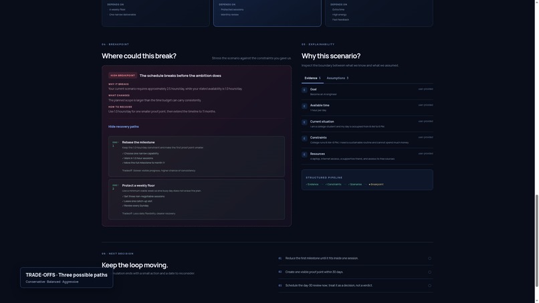539x303 pixels.
Task: Click '1 hour per day' text
Action: pos(318,110)
